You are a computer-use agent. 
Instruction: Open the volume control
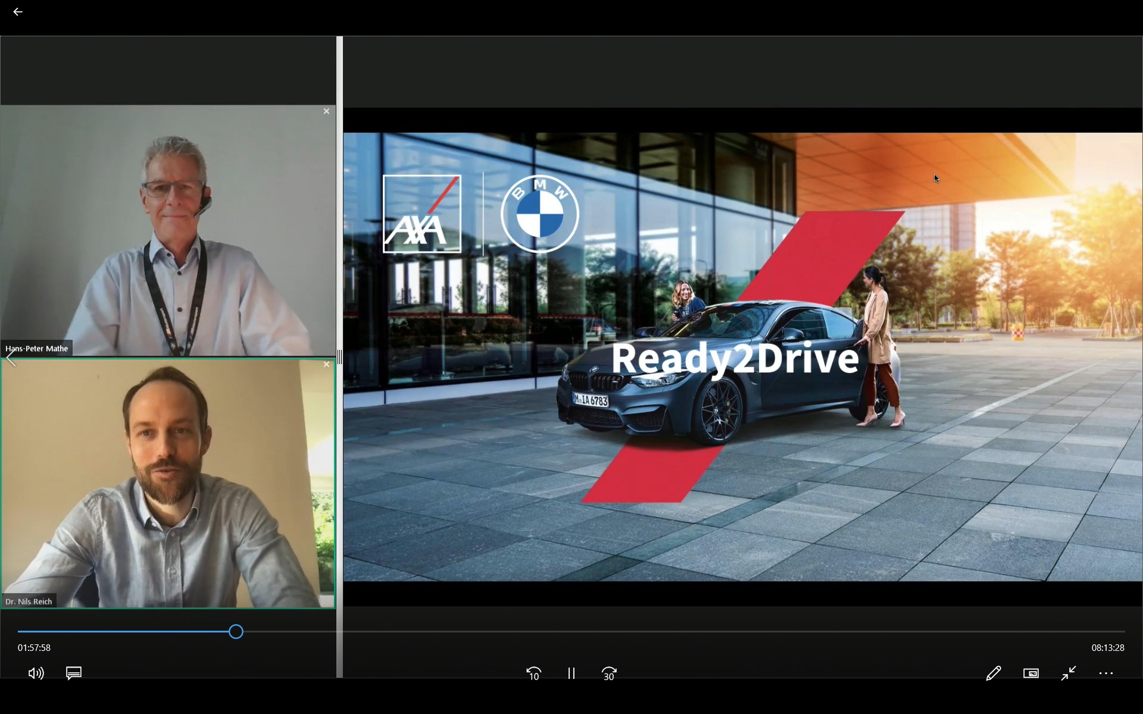(x=36, y=673)
